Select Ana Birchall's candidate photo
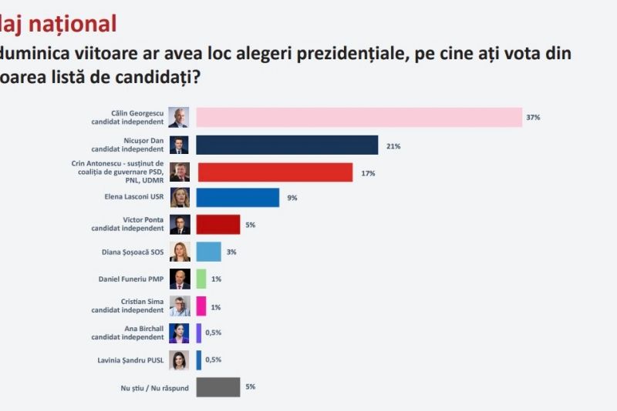This screenshot has height=411, width=617. [179, 332]
